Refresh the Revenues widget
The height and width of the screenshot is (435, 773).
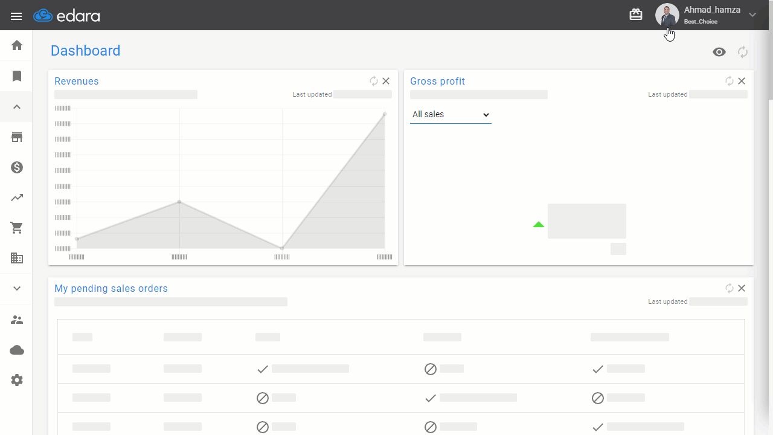pyautogui.click(x=374, y=81)
